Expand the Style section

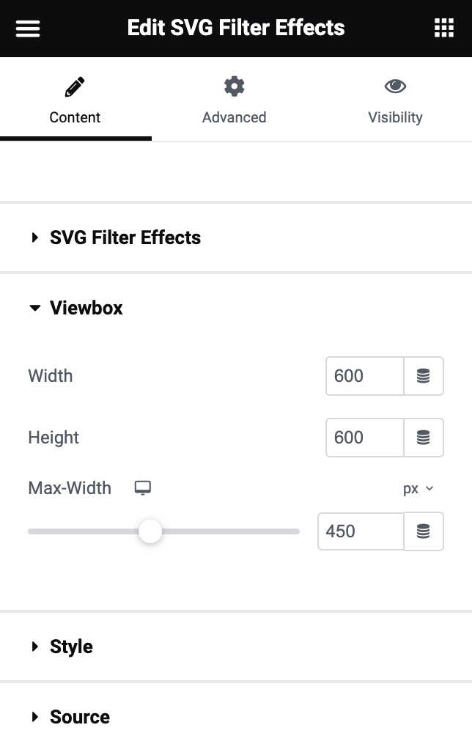(x=70, y=647)
